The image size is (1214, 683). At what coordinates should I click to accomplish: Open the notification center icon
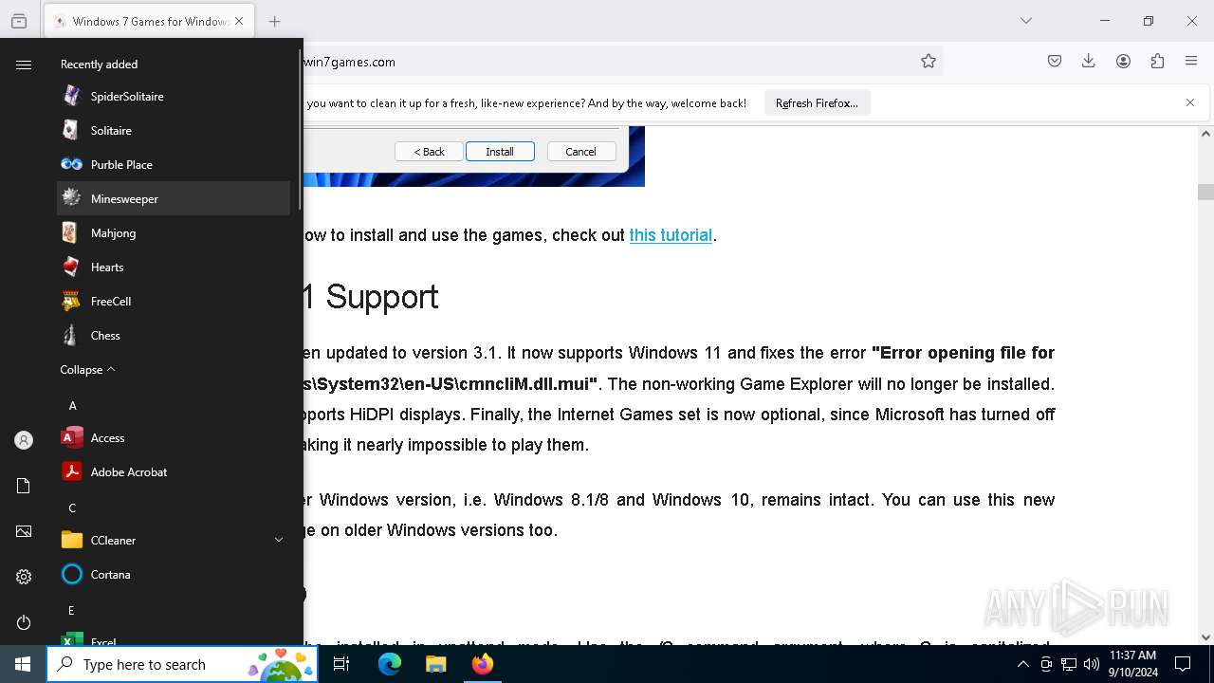(1183, 664)
